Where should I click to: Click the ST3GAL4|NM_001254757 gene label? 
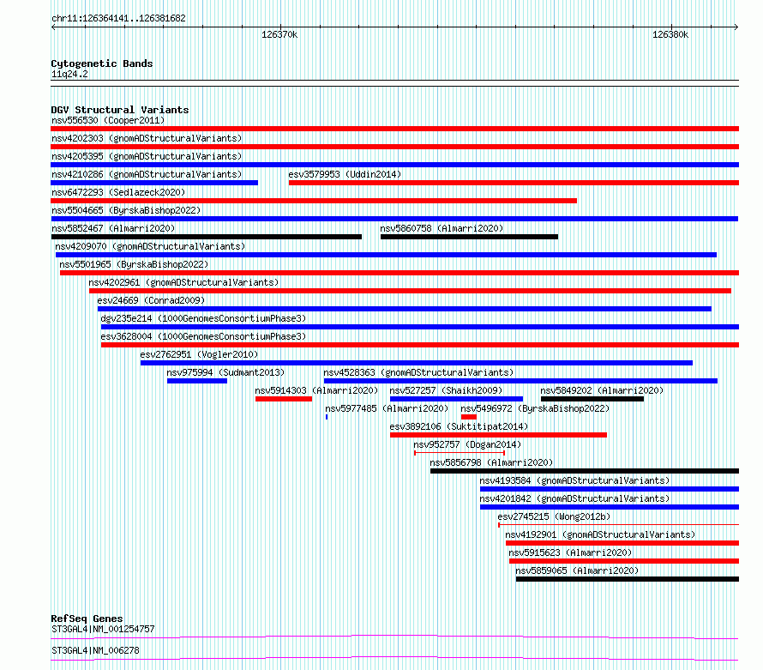pyautogui.click(x=103, y=629)
